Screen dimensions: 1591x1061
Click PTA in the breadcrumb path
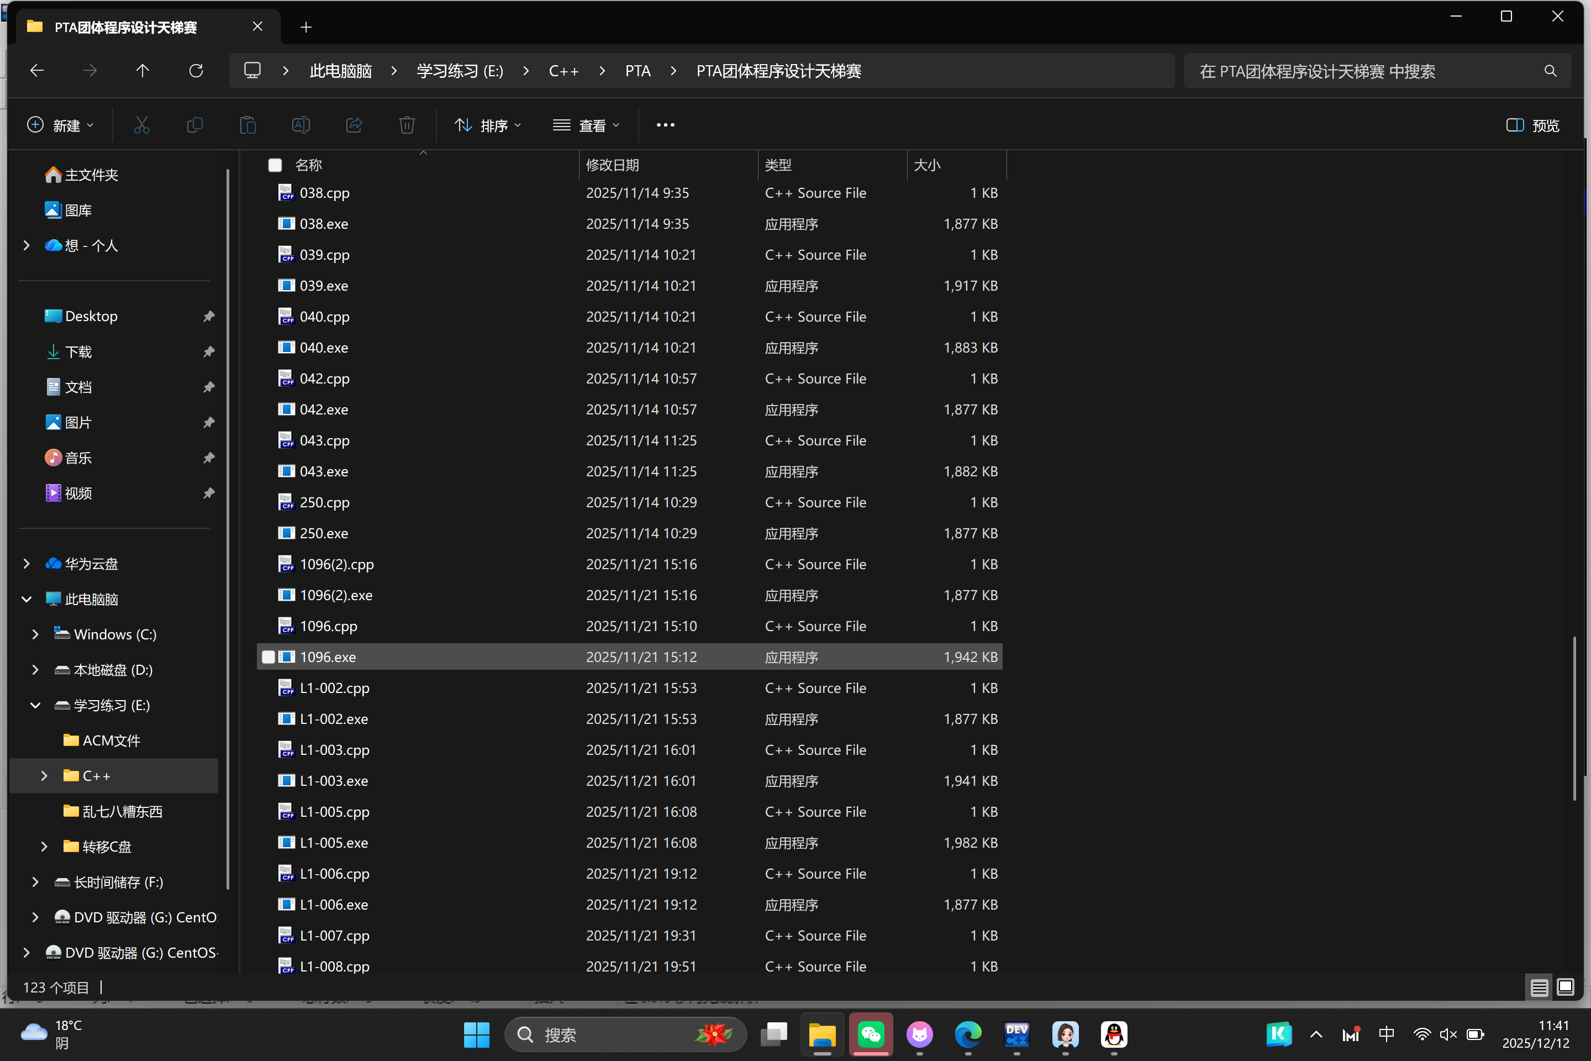coord(637,71)
